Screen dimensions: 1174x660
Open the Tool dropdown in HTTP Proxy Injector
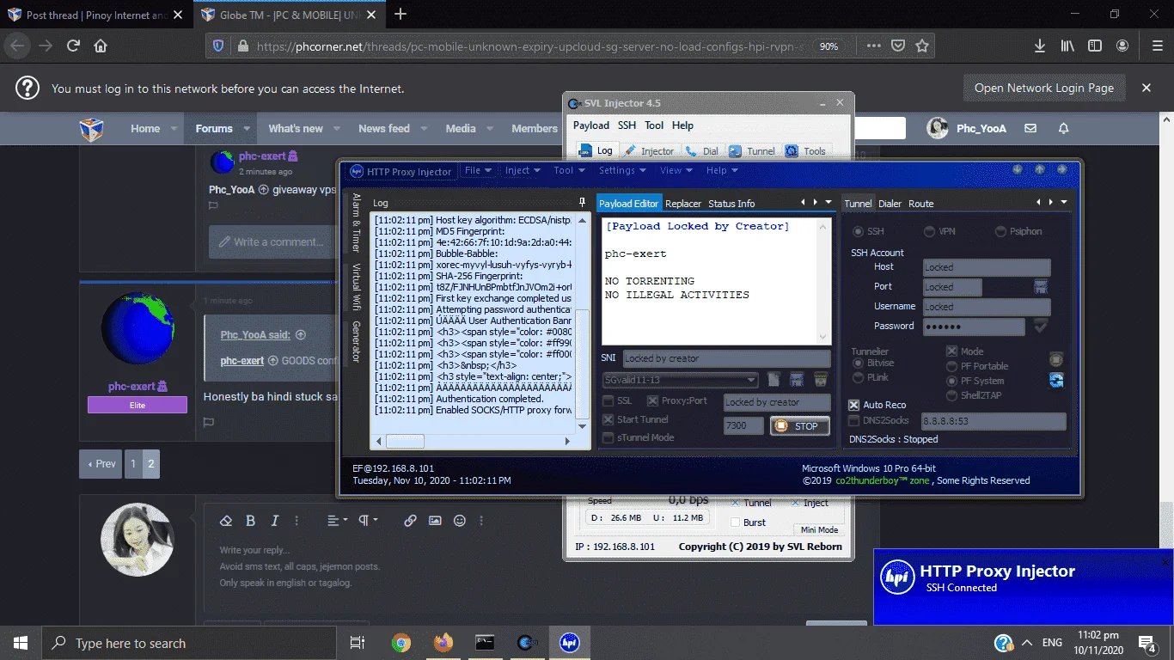pyautogui.click(x=568, y=170)
